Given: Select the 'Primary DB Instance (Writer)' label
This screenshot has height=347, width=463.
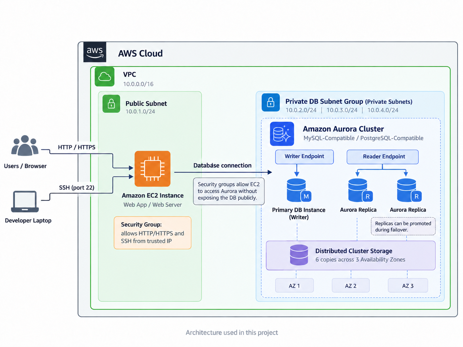Looking at the screenshot, I should [299, 213].
